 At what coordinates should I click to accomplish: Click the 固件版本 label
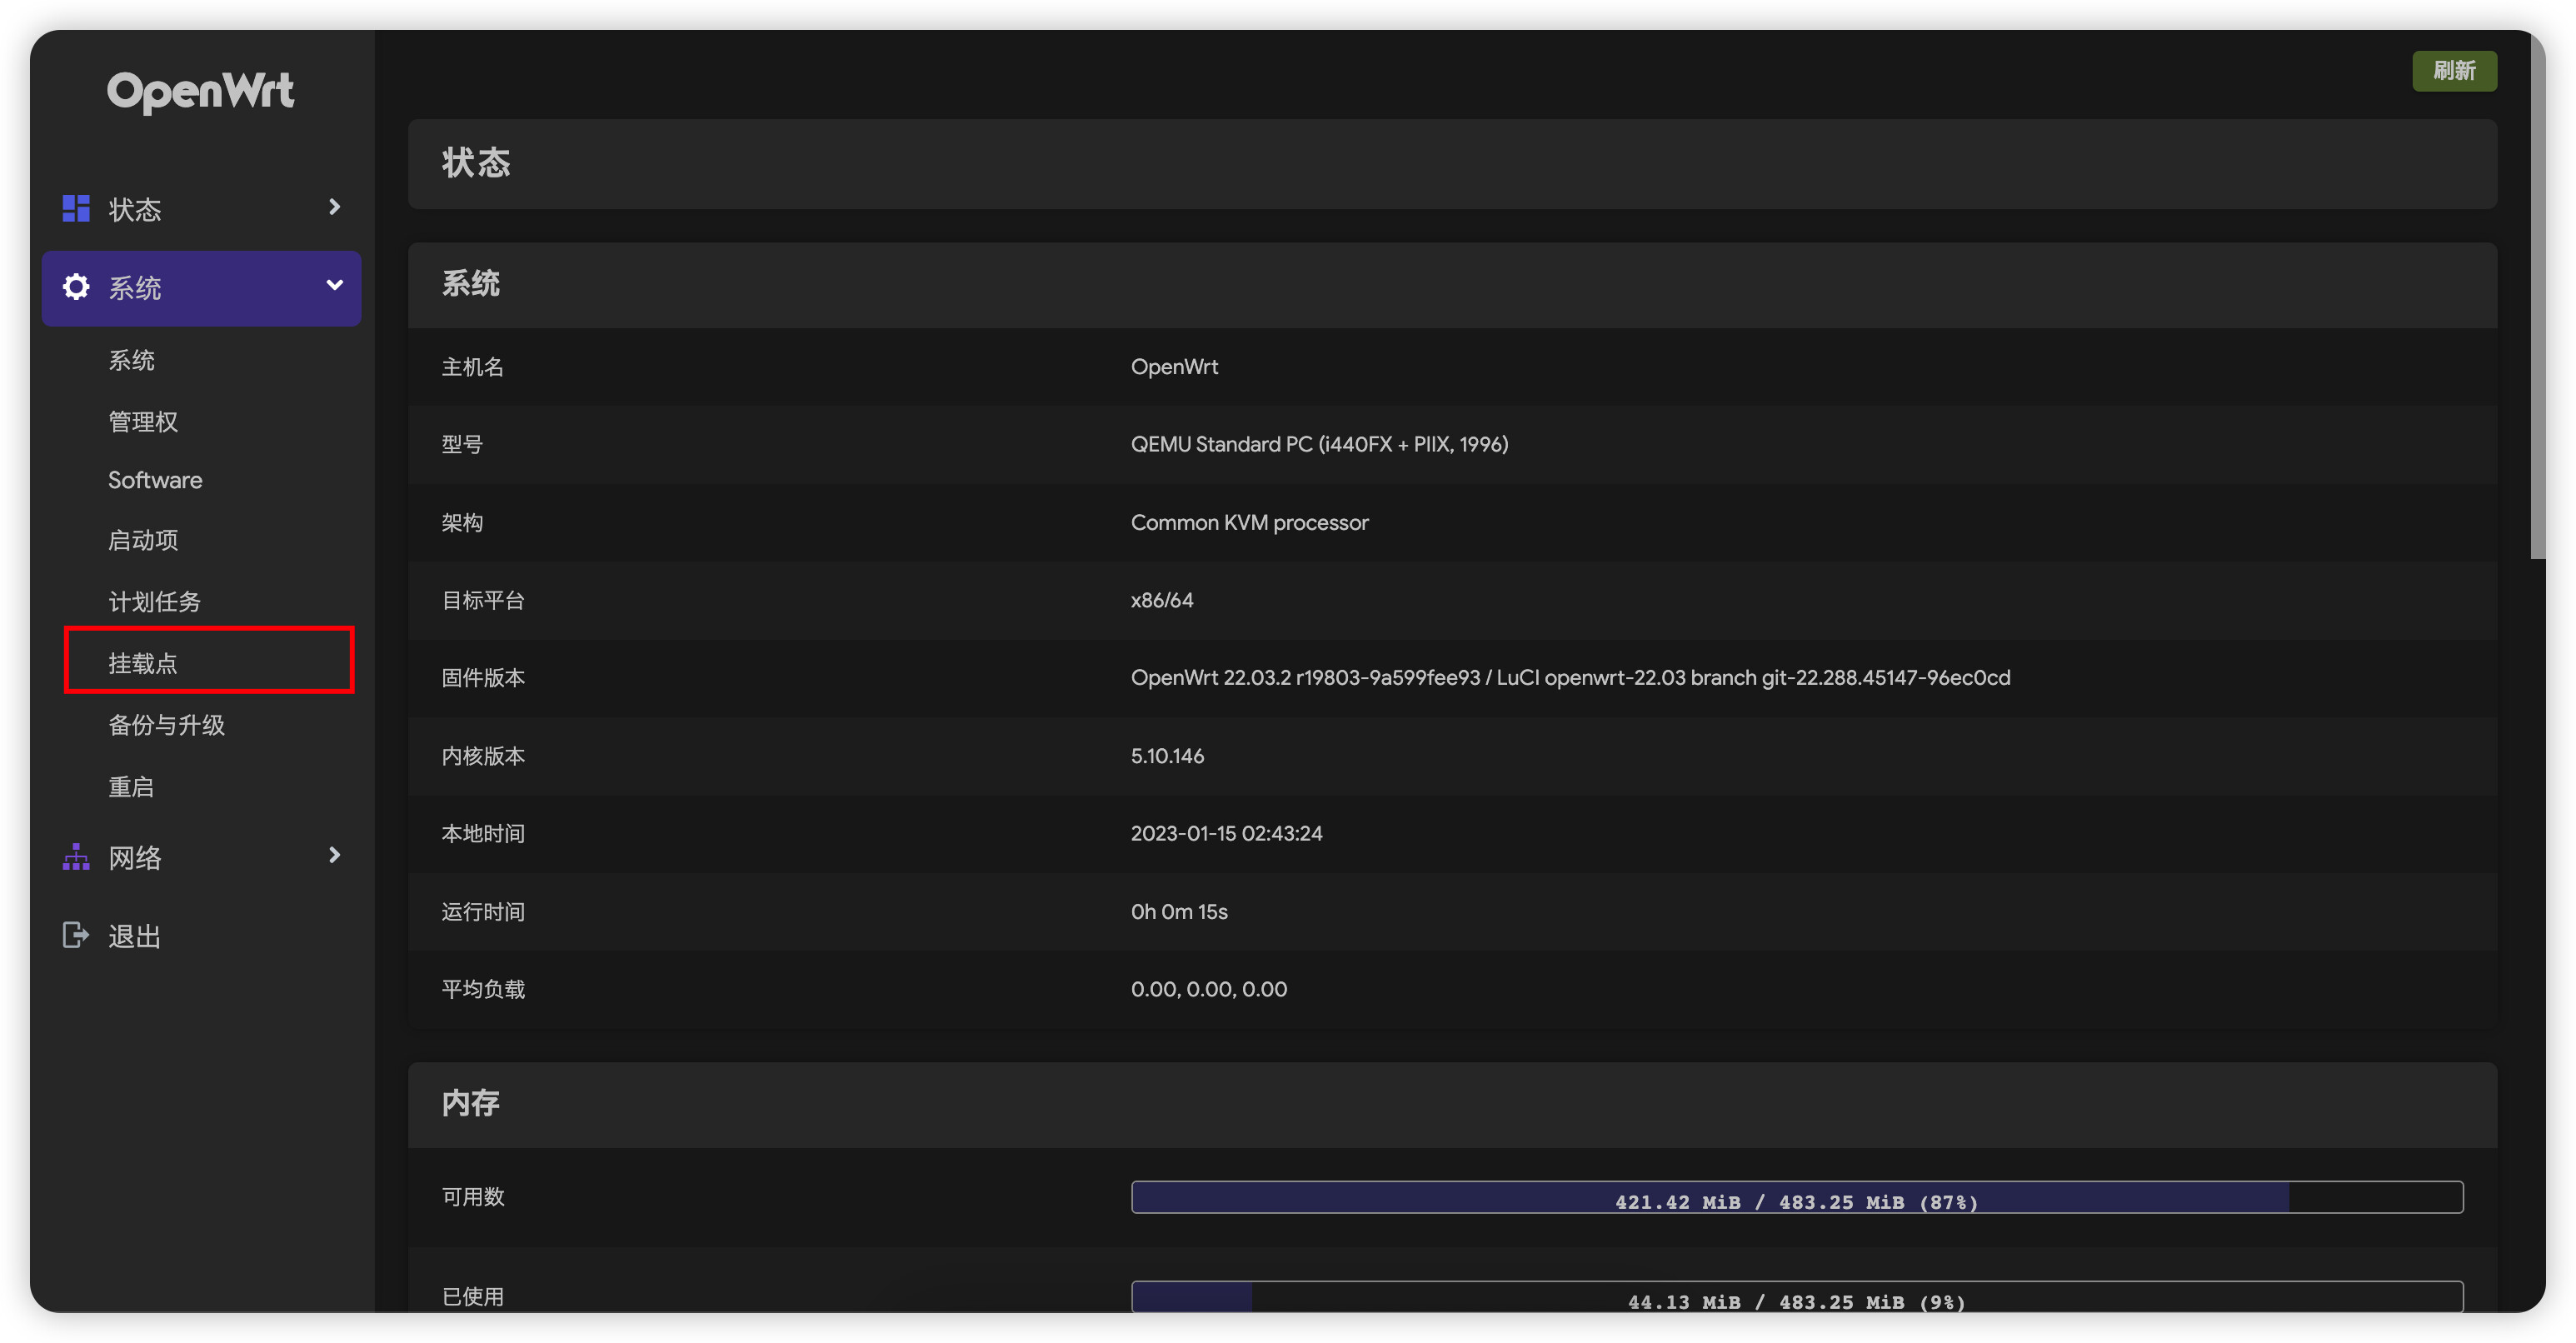[483, 678]
